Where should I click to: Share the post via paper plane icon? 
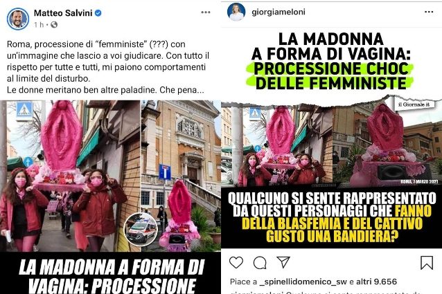point(283,262)
